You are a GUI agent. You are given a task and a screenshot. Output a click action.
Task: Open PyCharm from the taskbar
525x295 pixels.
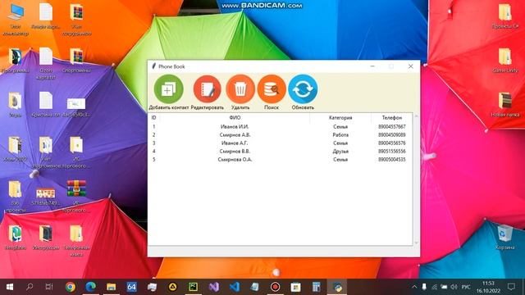[x=194, y=287]
